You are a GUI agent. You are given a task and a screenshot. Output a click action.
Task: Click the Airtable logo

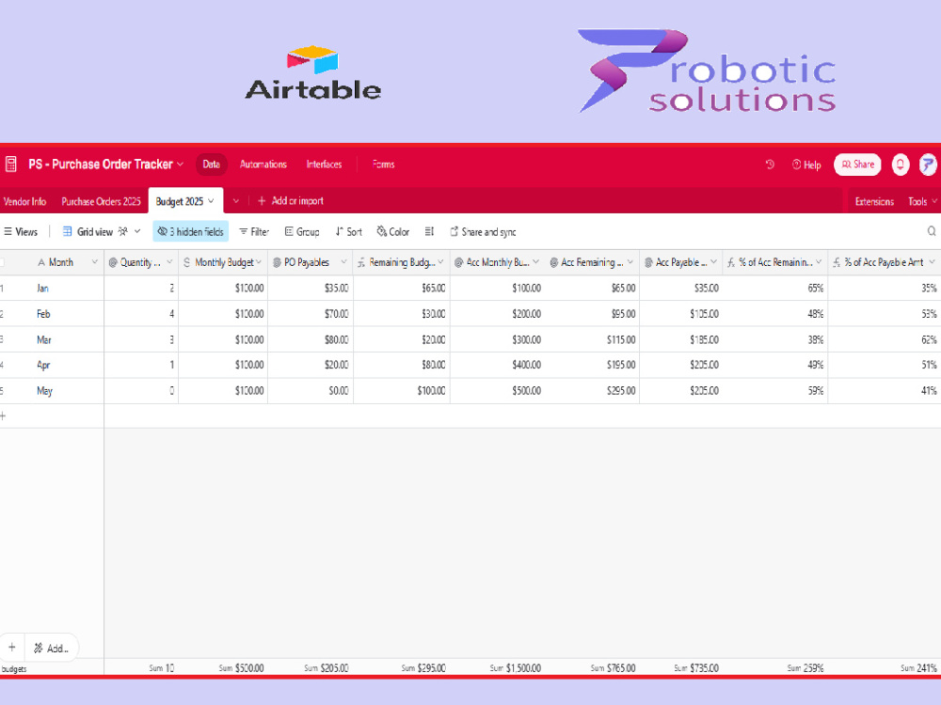click(312, 72)
